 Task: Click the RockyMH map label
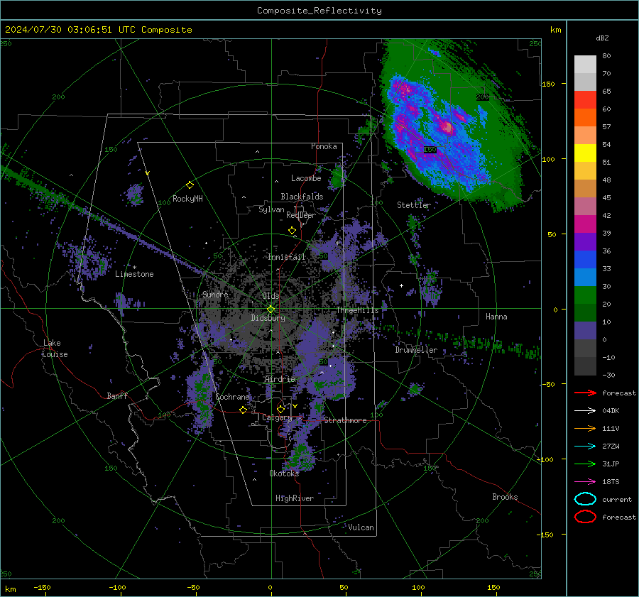tap(187, 199)
